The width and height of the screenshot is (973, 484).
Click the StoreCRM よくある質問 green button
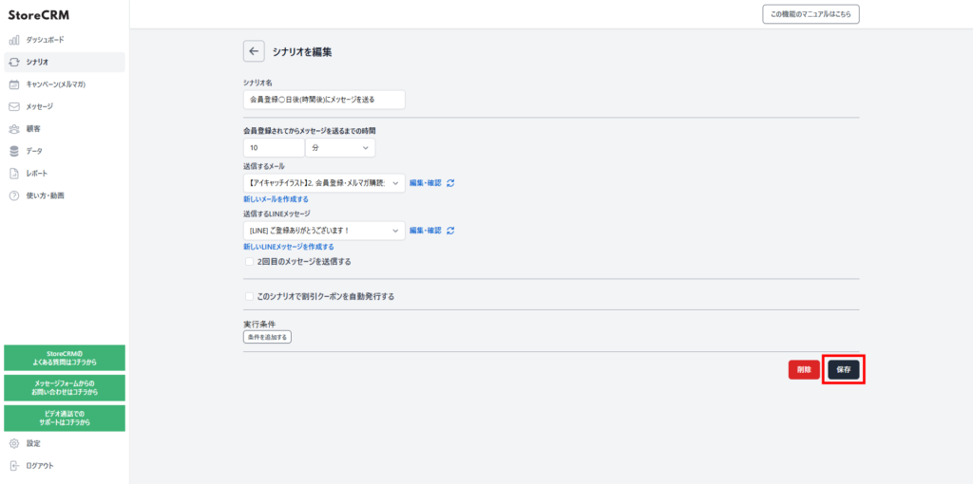(x=65, y=358)
